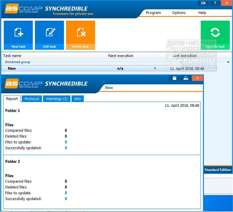Click the Folder 1 heading
Screen dimensions: 233x212
tap(12, 111)
